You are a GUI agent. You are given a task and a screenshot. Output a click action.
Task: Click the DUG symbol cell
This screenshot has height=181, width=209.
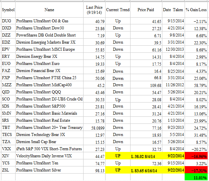pyautogui.click(x=8, y=21)
